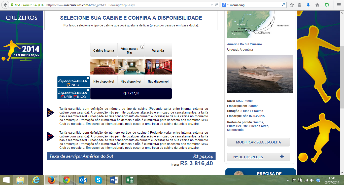Bookmark this page with the star icon

tap(292, 5)
